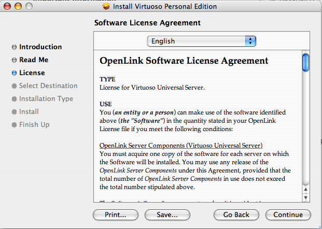The height and width of the screenshot is (229, 322).
Task: Click the license text scrollbar thumb
Action: [305, 62]
